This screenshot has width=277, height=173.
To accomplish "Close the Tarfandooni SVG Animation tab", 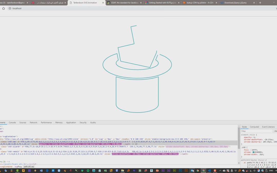I will [x=103, y=3].
